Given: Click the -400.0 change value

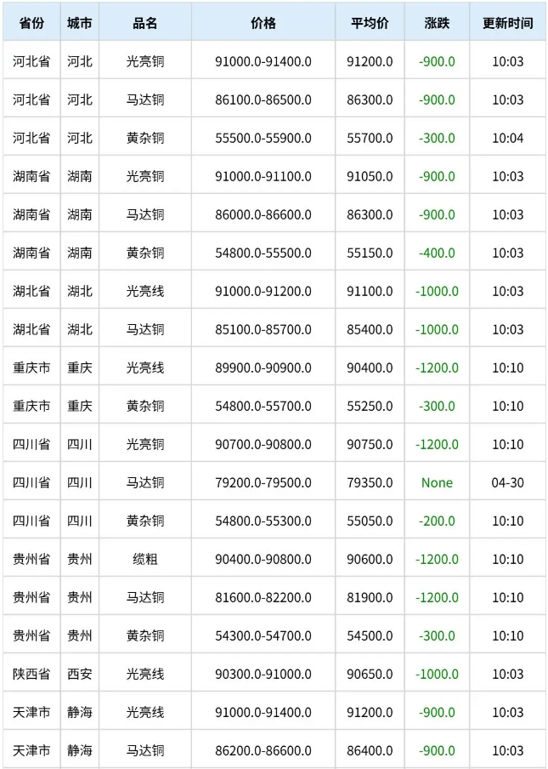Looking at the screenshot, I should point(437,253).
